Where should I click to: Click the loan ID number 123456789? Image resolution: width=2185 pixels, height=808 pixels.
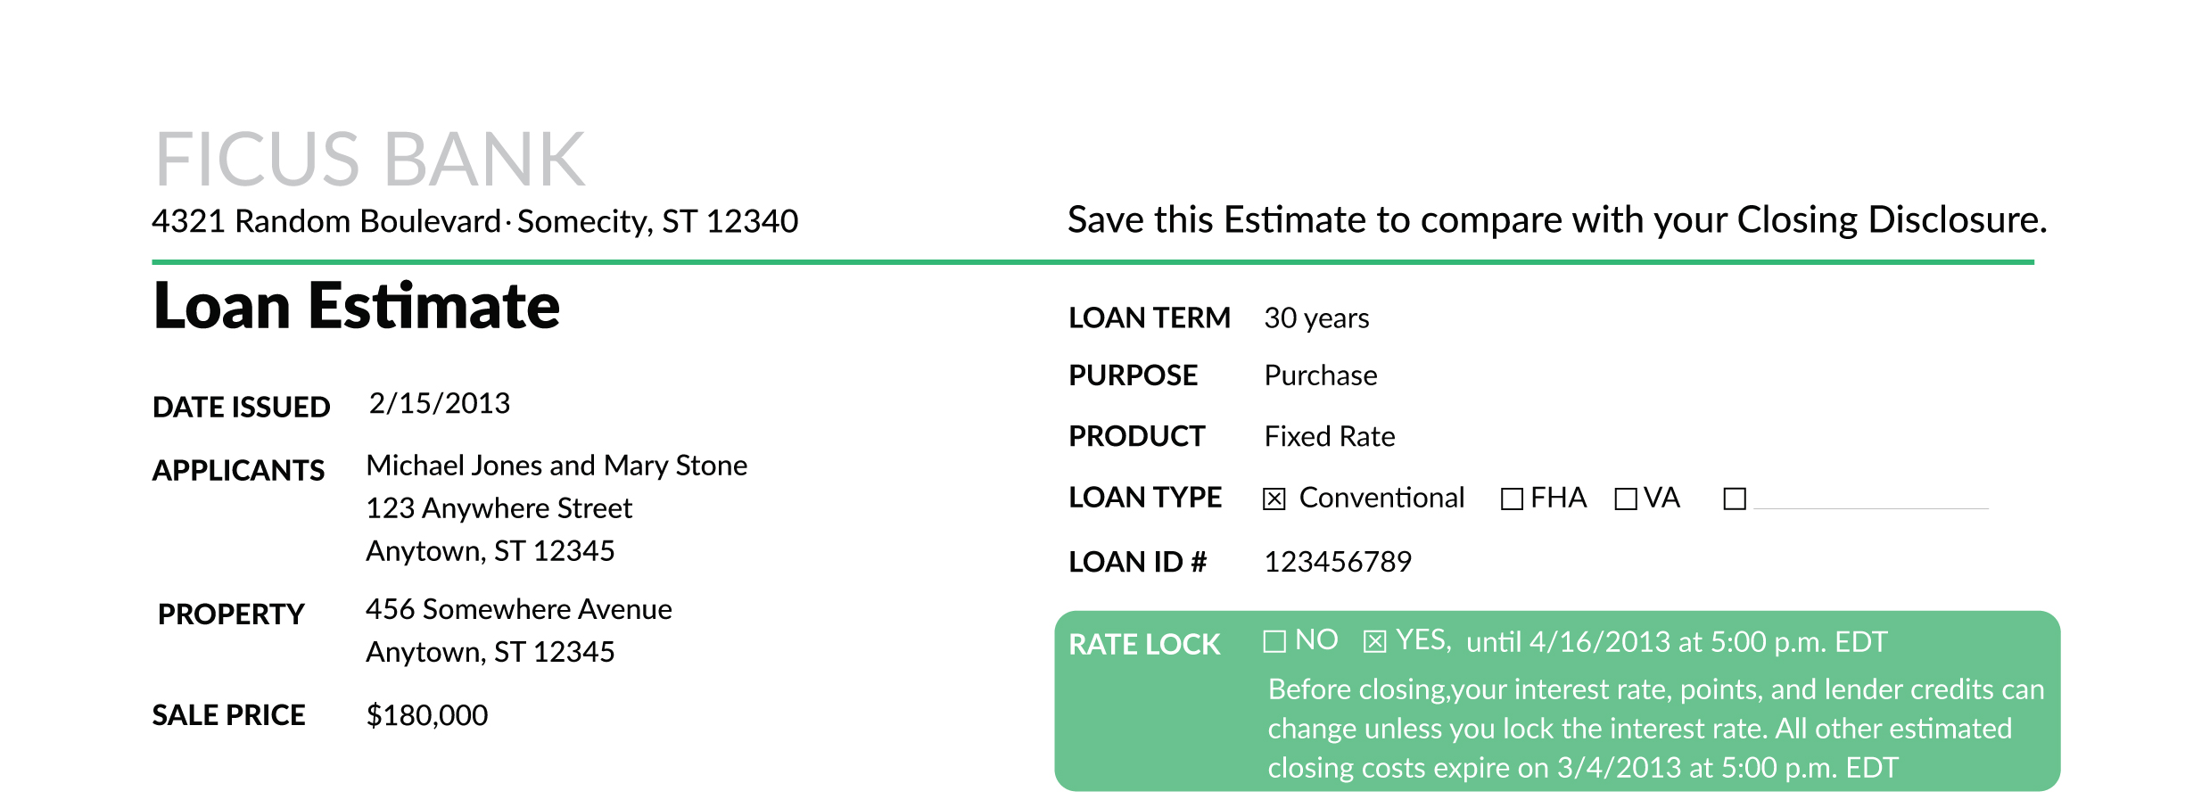(1338, 562)
